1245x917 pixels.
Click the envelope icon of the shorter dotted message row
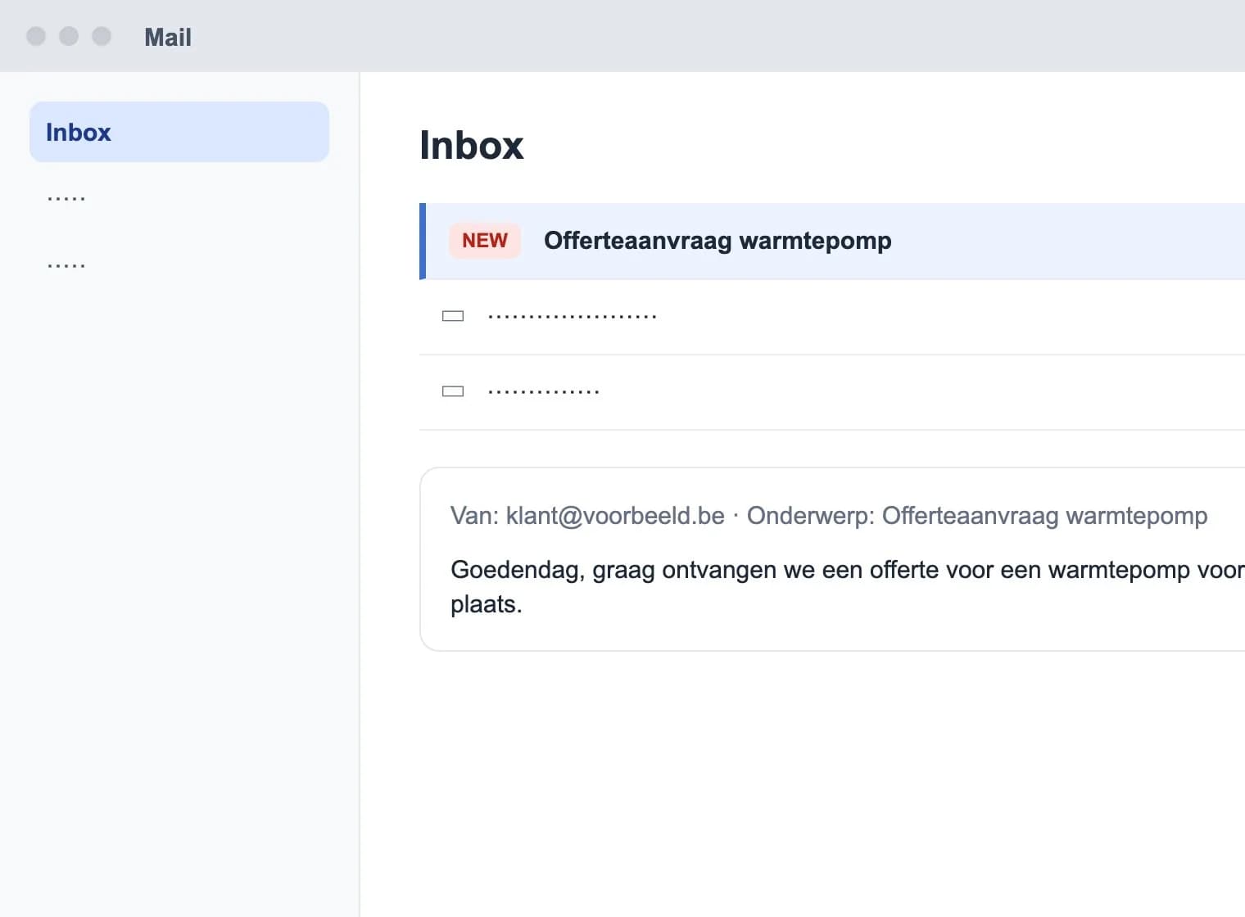(x=453, y=391)
